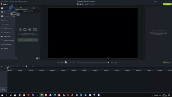
Task: Split the clip at playhead
Action: 13,66
